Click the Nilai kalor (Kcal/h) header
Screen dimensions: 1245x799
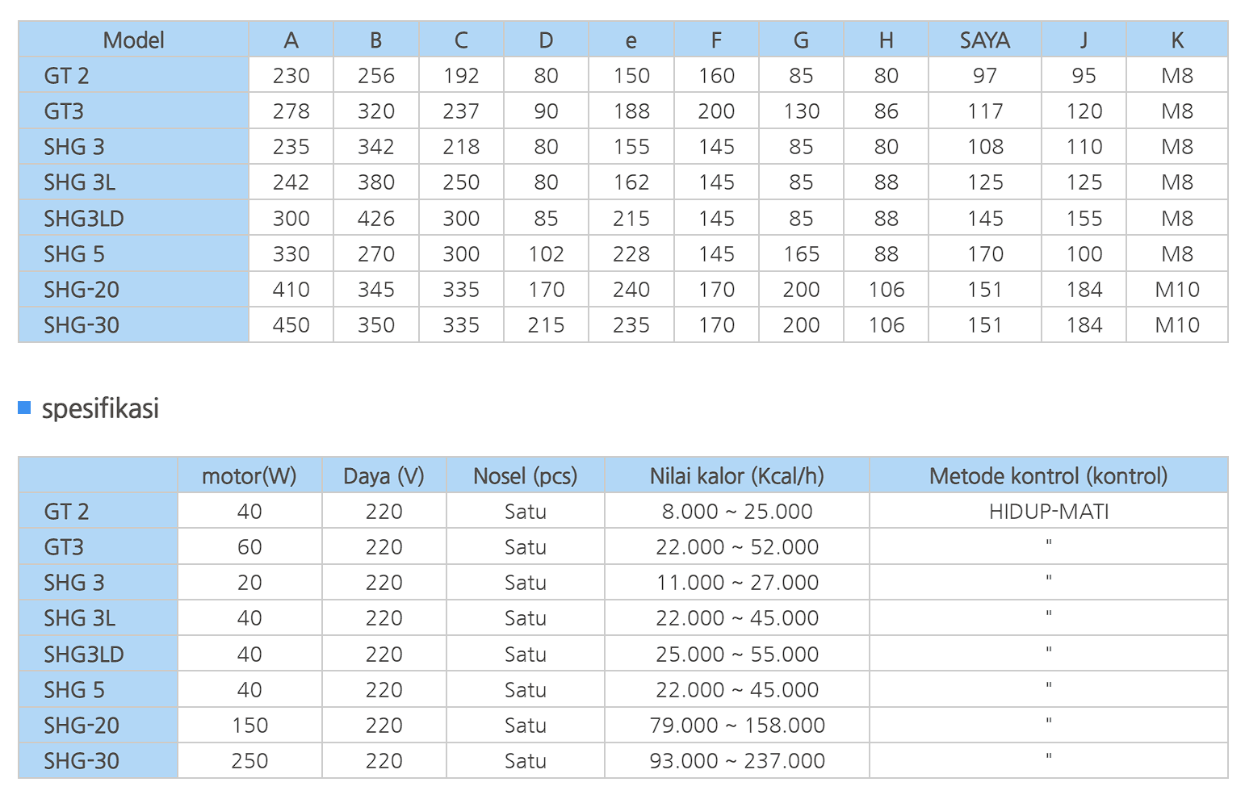[736, 475]
